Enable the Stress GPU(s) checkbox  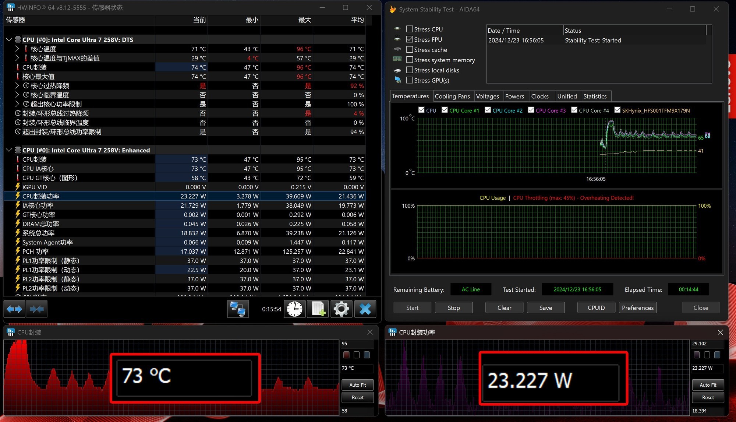[x=409, y=80]
